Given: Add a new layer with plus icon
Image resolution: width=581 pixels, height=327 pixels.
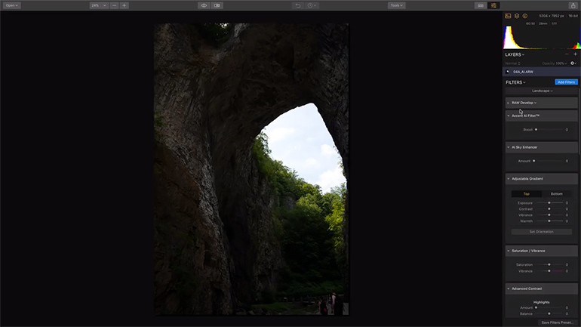Looking at the screenshot, I should click(575, 54).
